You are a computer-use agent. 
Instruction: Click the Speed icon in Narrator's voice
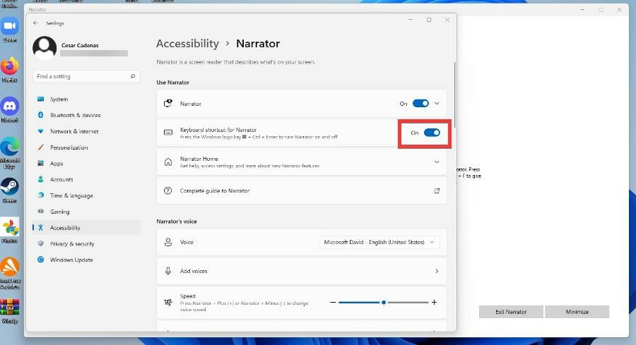pos(168,303)
